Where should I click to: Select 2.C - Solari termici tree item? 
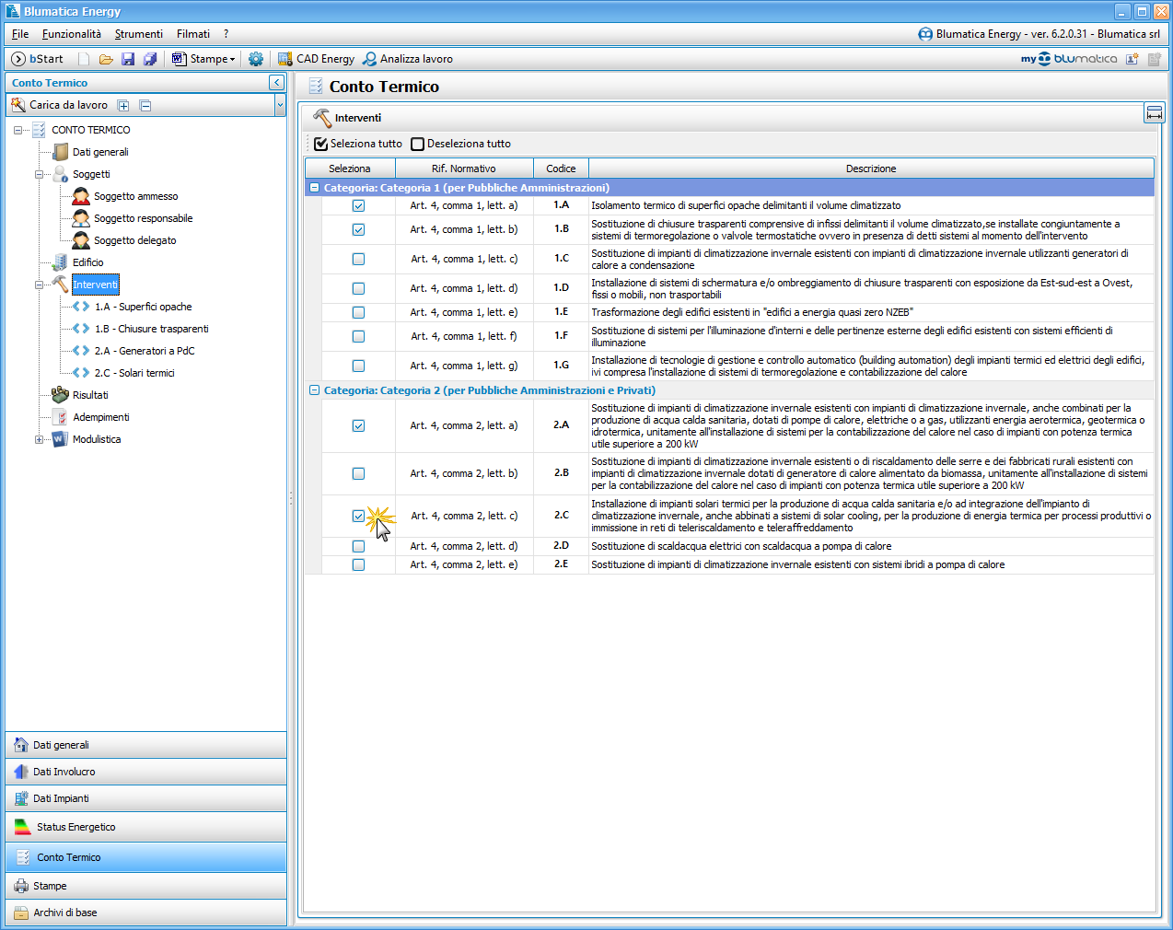click(x=134, y=373)
